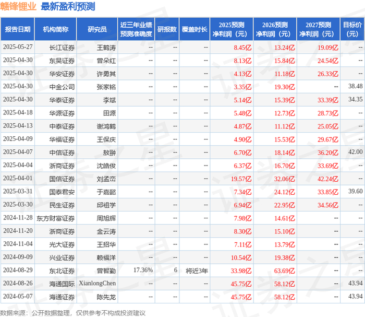This screenshot has width=365, height=317.
Task: Click the 覆盖时长 column header
Action: click(194, 29)
